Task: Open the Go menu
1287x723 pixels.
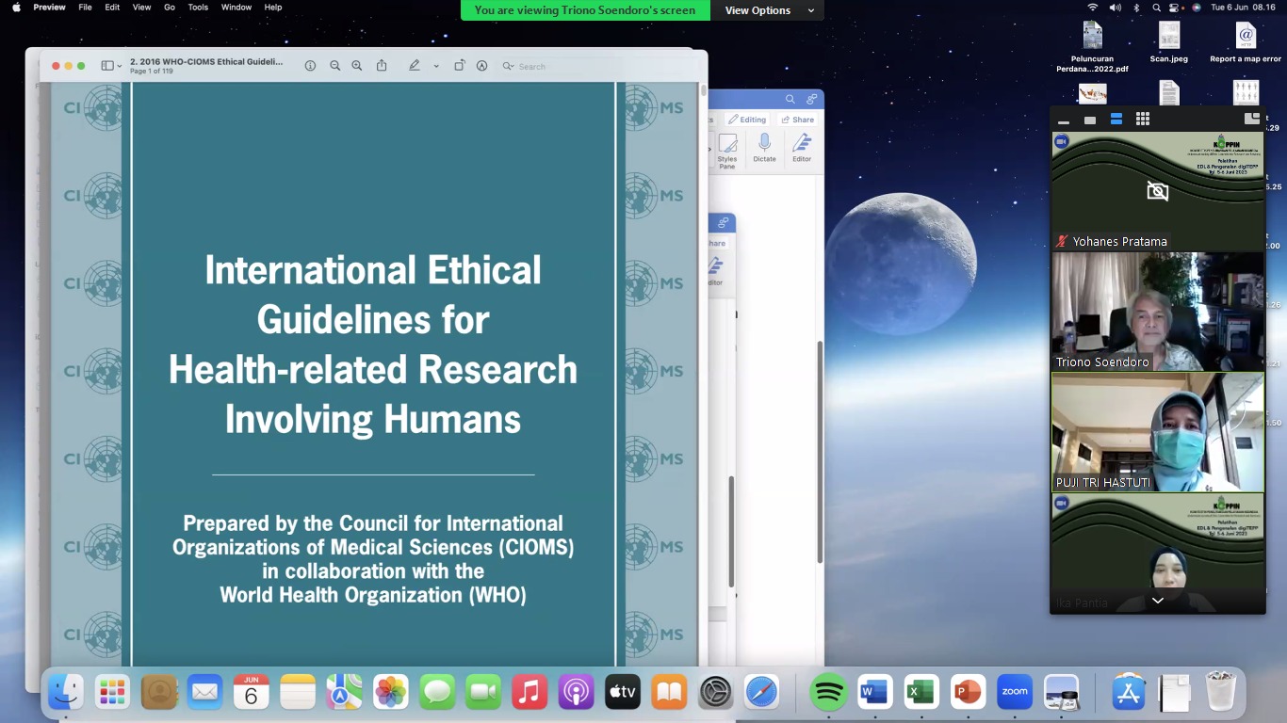Action: pos(170,8)
